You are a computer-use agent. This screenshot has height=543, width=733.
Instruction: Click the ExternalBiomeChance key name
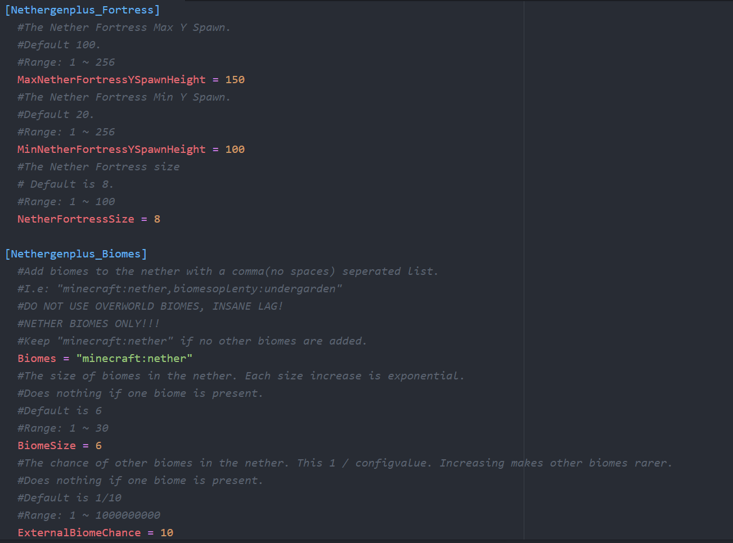79,533
